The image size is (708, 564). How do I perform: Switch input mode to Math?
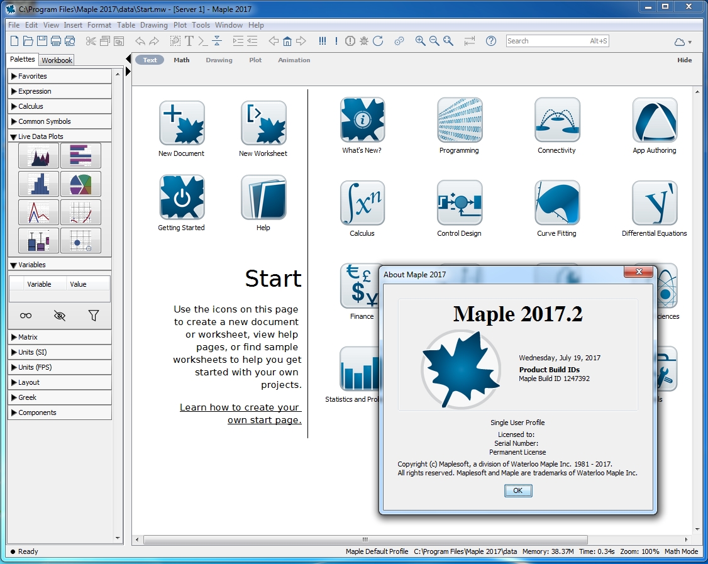(x=182, y=60)
